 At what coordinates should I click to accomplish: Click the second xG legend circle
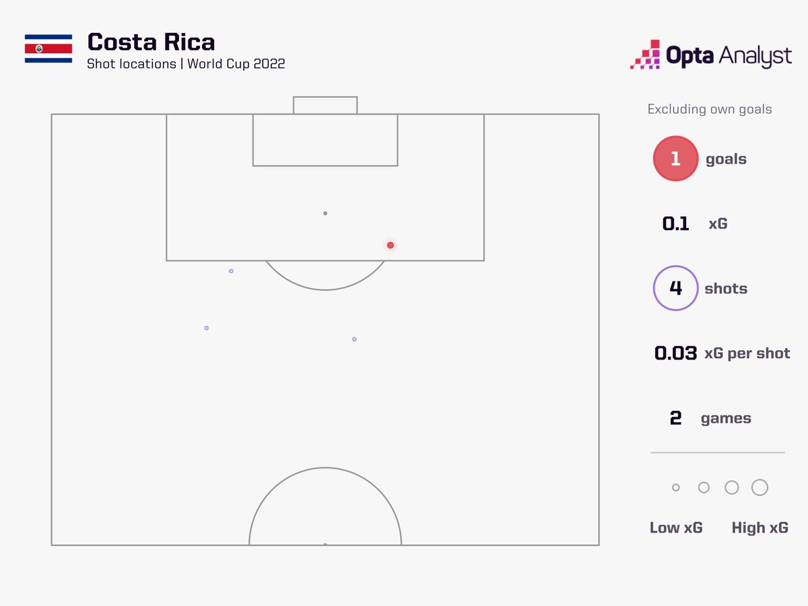point(704,487)
